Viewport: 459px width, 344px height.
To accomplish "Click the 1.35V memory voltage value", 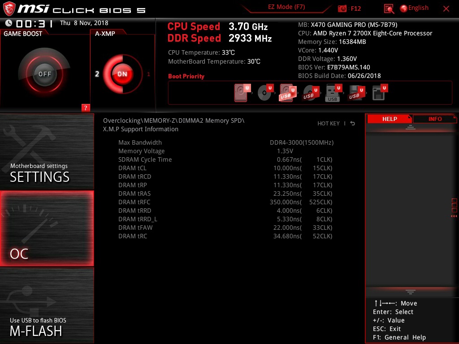I will point(285,151).
